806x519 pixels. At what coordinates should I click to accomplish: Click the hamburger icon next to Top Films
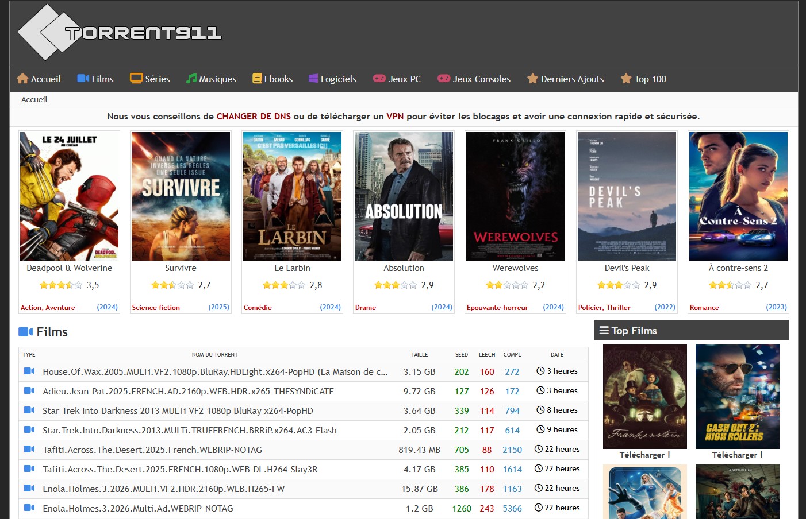604,331
